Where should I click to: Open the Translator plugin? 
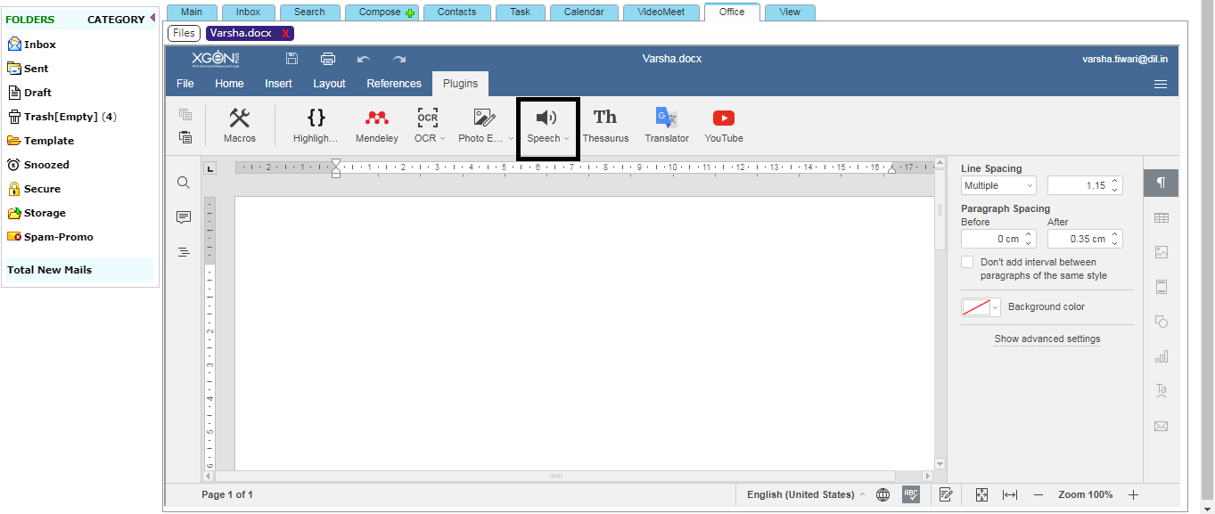pyautogui.click(x=667, y=126)
